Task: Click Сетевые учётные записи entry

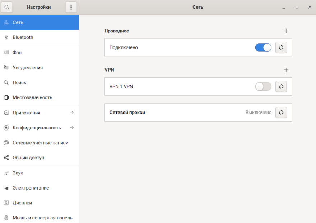Action: click(40, 143)
